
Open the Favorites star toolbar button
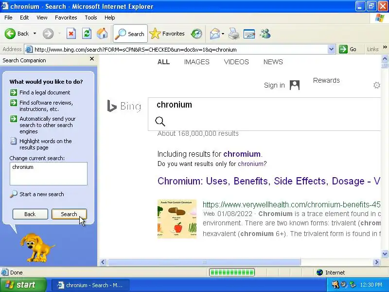pyautogui.click(x=167, y=34)
